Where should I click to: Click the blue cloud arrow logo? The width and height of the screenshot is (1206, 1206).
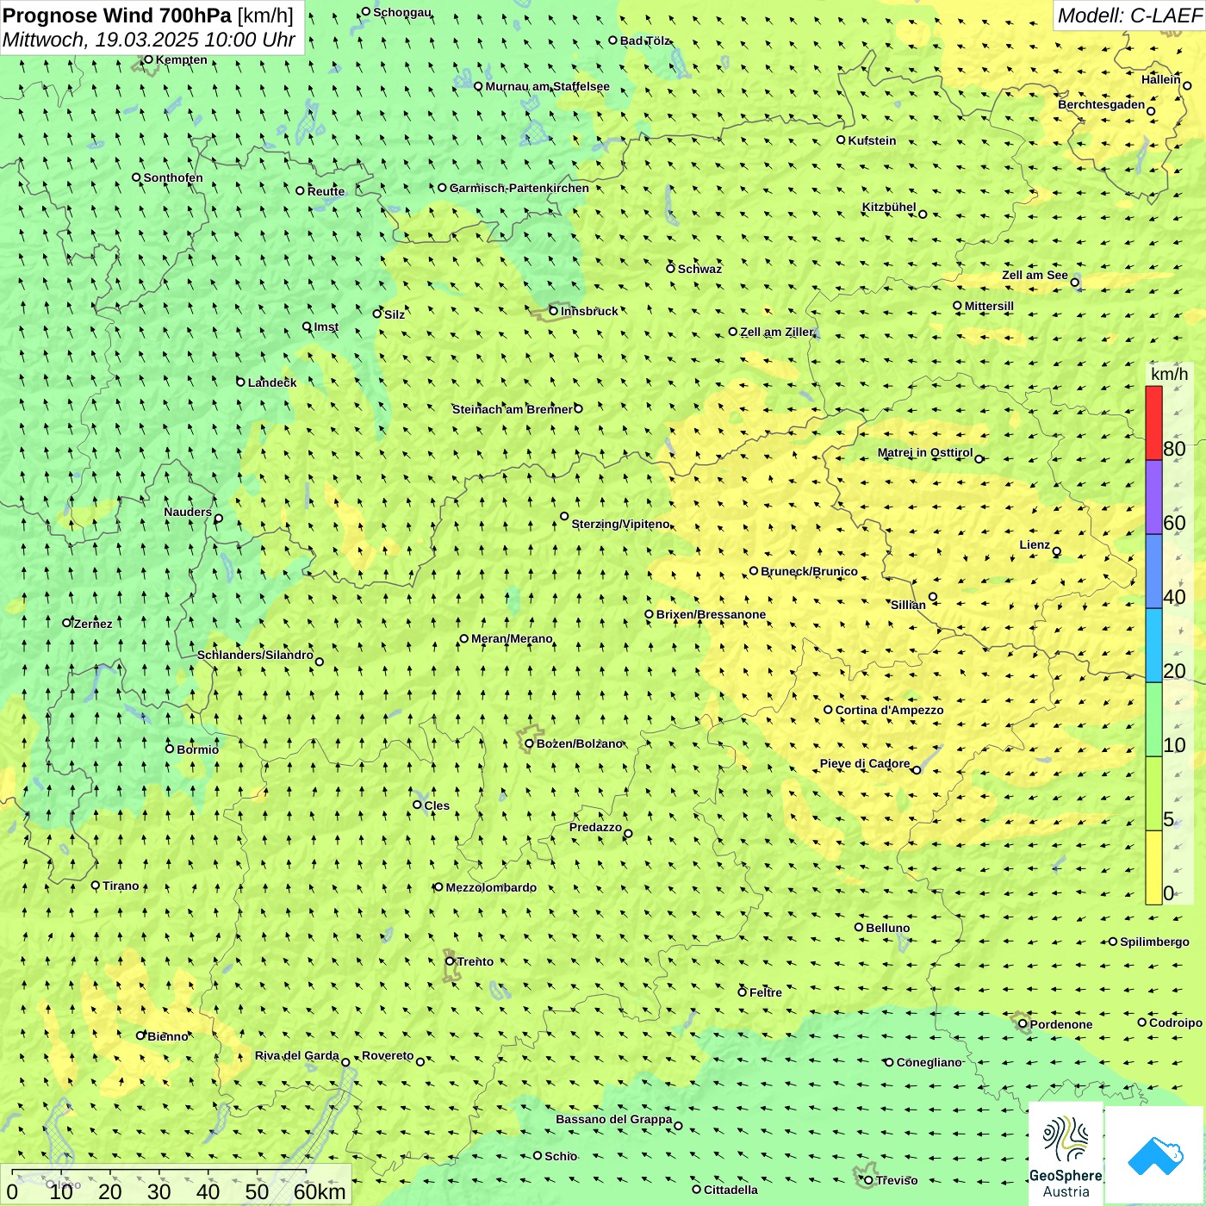tap(1154, 1155)
